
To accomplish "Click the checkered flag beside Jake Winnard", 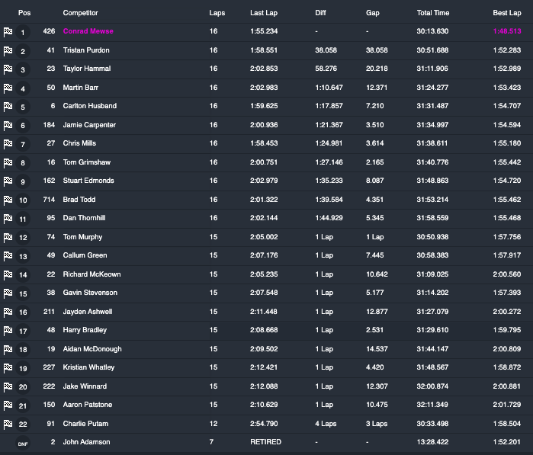I will click(x=8, y=387).
